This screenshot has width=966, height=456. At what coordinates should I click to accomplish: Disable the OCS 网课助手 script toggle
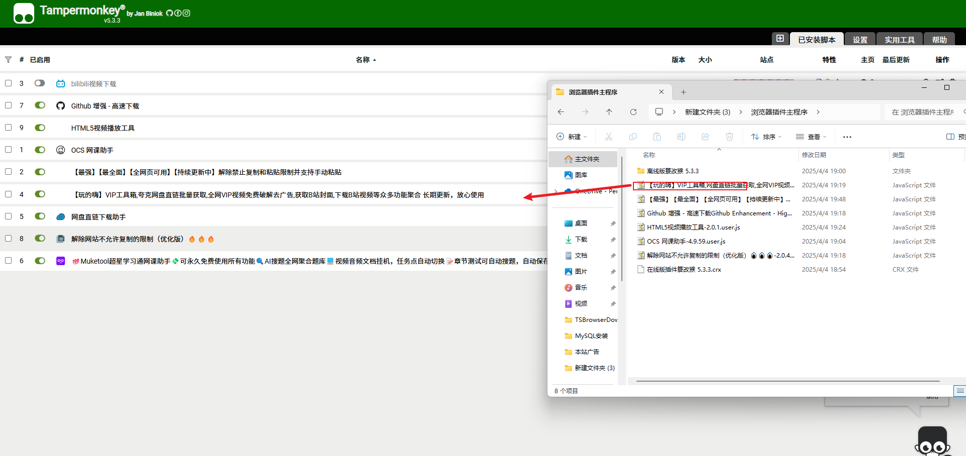tap(40, 150)
